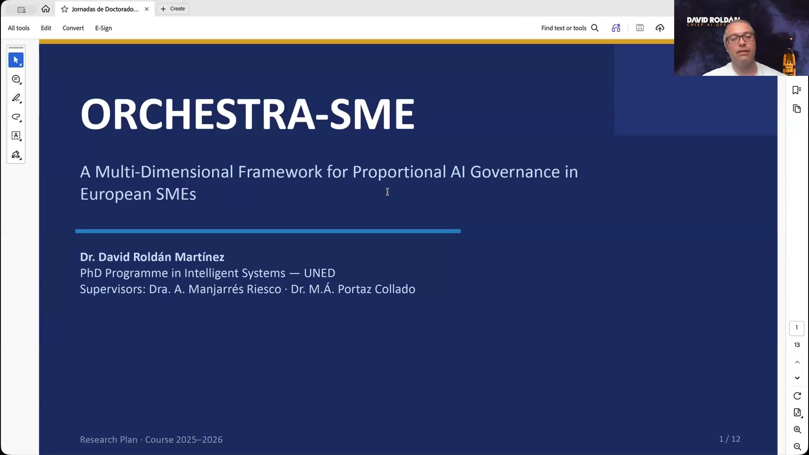The image size is (809, 455).
Task: Switch to the Jornadas de Doctorado tab
Action: coord(105,9)
